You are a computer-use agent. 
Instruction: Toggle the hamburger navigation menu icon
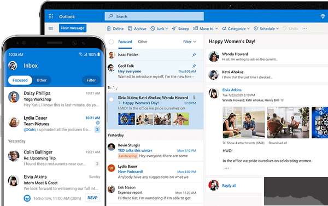(51, 28)
